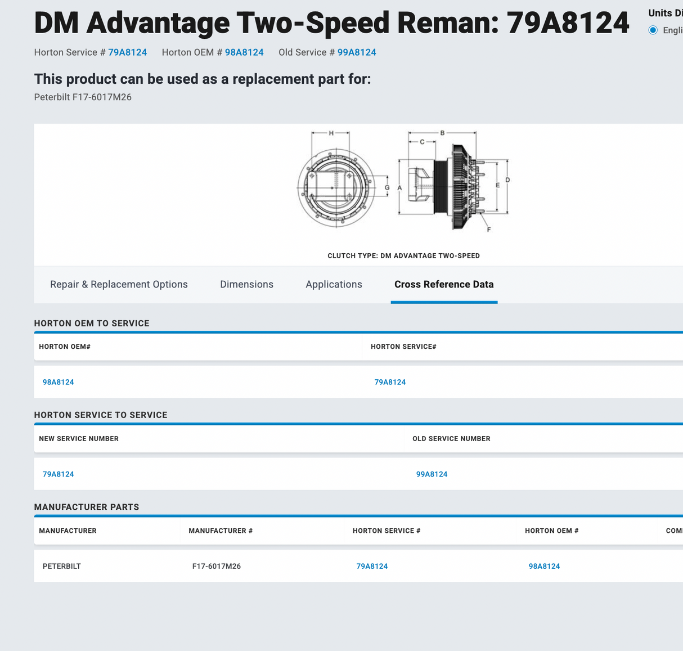Open 79A8124 in the Peterbilt manufacturer row
The height and width of the screenshot is (651, 683).
click(372, 566)
